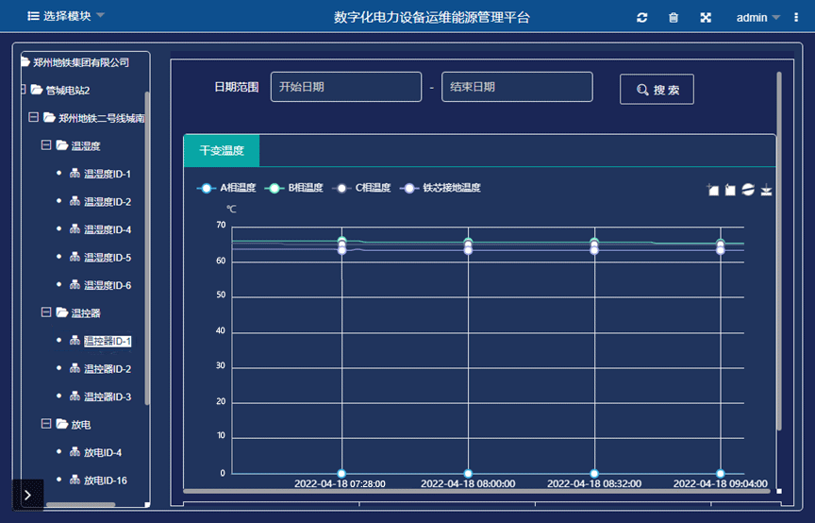Click the trash bin icon in the header
Screen dimensions: 815x523
[674, 18]
